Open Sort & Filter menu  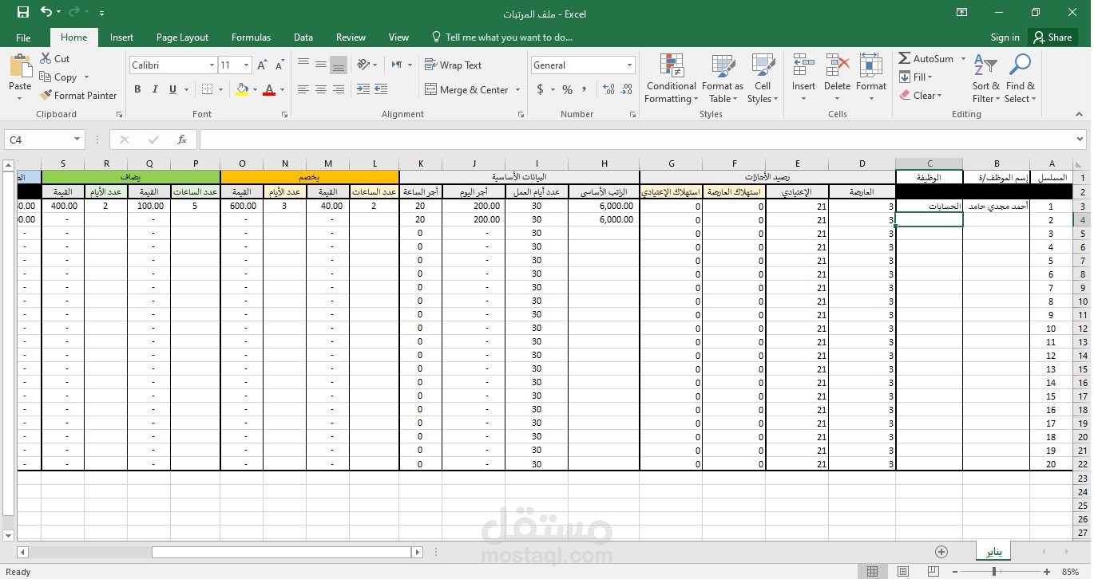985,78
